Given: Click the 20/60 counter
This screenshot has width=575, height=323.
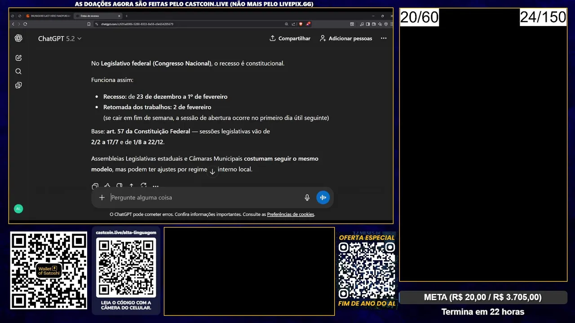Looking at the screenshot, I should [419, 17].
